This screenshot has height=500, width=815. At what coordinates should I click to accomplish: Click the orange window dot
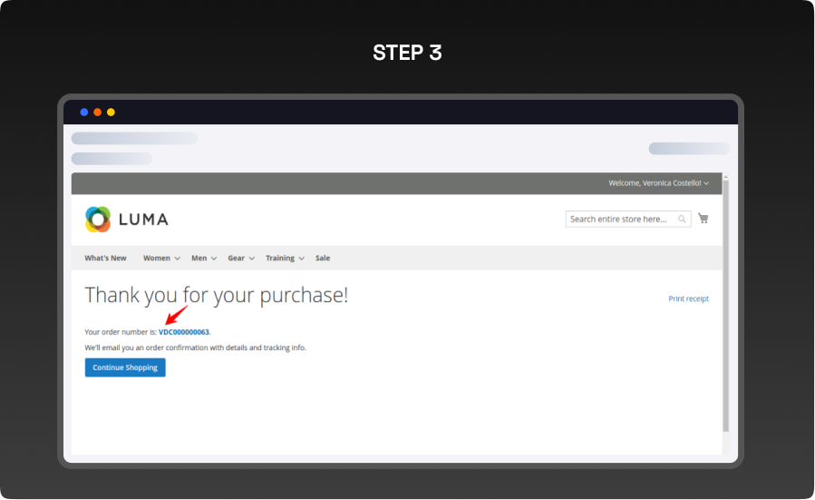pos(98,113)
